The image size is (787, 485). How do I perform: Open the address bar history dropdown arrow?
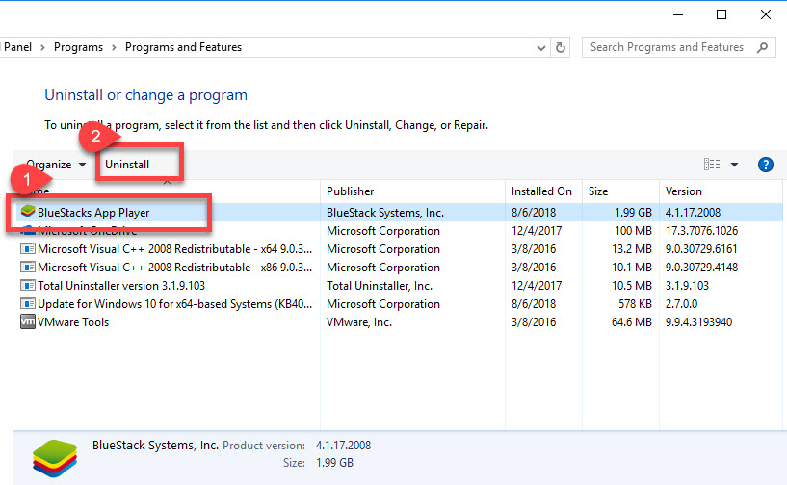541,48
